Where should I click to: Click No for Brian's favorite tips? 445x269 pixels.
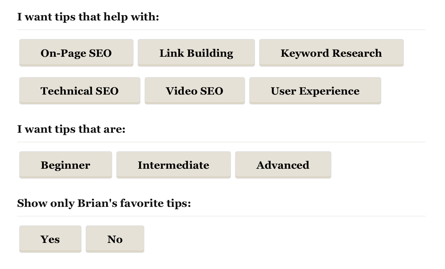(115, 239)
